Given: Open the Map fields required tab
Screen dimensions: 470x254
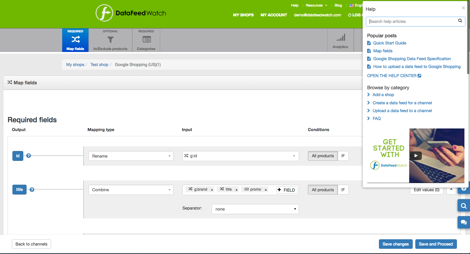Looking at the screenshot, I should point(75,40).
